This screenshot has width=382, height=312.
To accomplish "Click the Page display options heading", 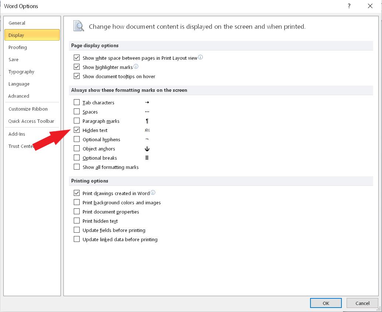I will point(95,46).
